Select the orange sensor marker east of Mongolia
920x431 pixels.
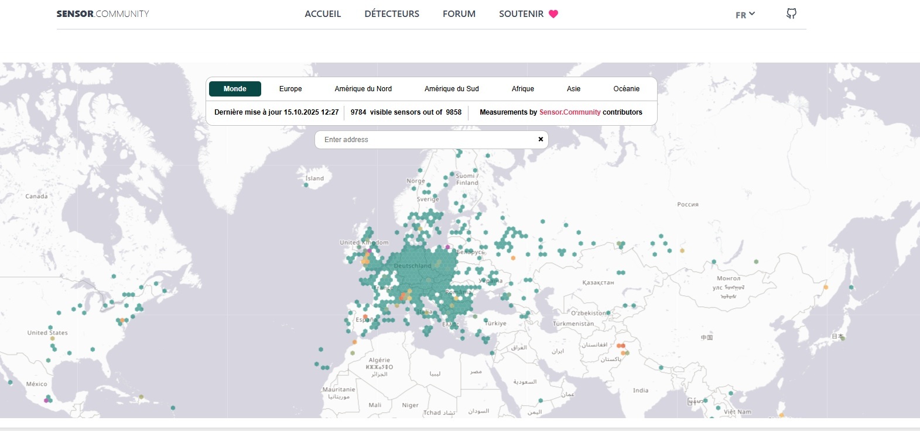826,287
